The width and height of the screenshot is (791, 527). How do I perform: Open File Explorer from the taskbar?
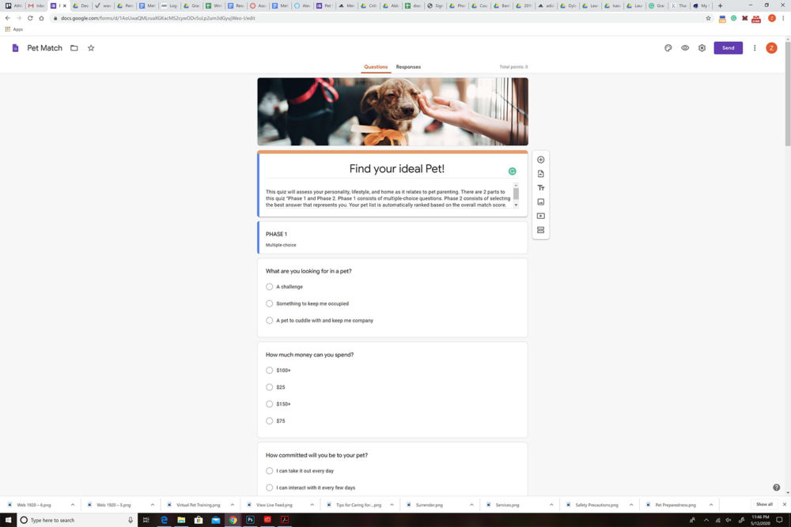pyautogui.click(x=181, y=519)
